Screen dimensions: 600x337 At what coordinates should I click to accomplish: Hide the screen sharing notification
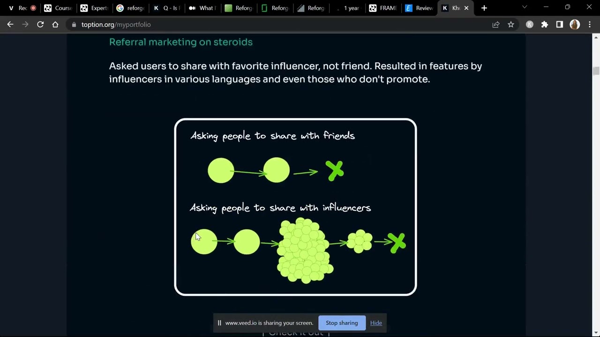376,323
